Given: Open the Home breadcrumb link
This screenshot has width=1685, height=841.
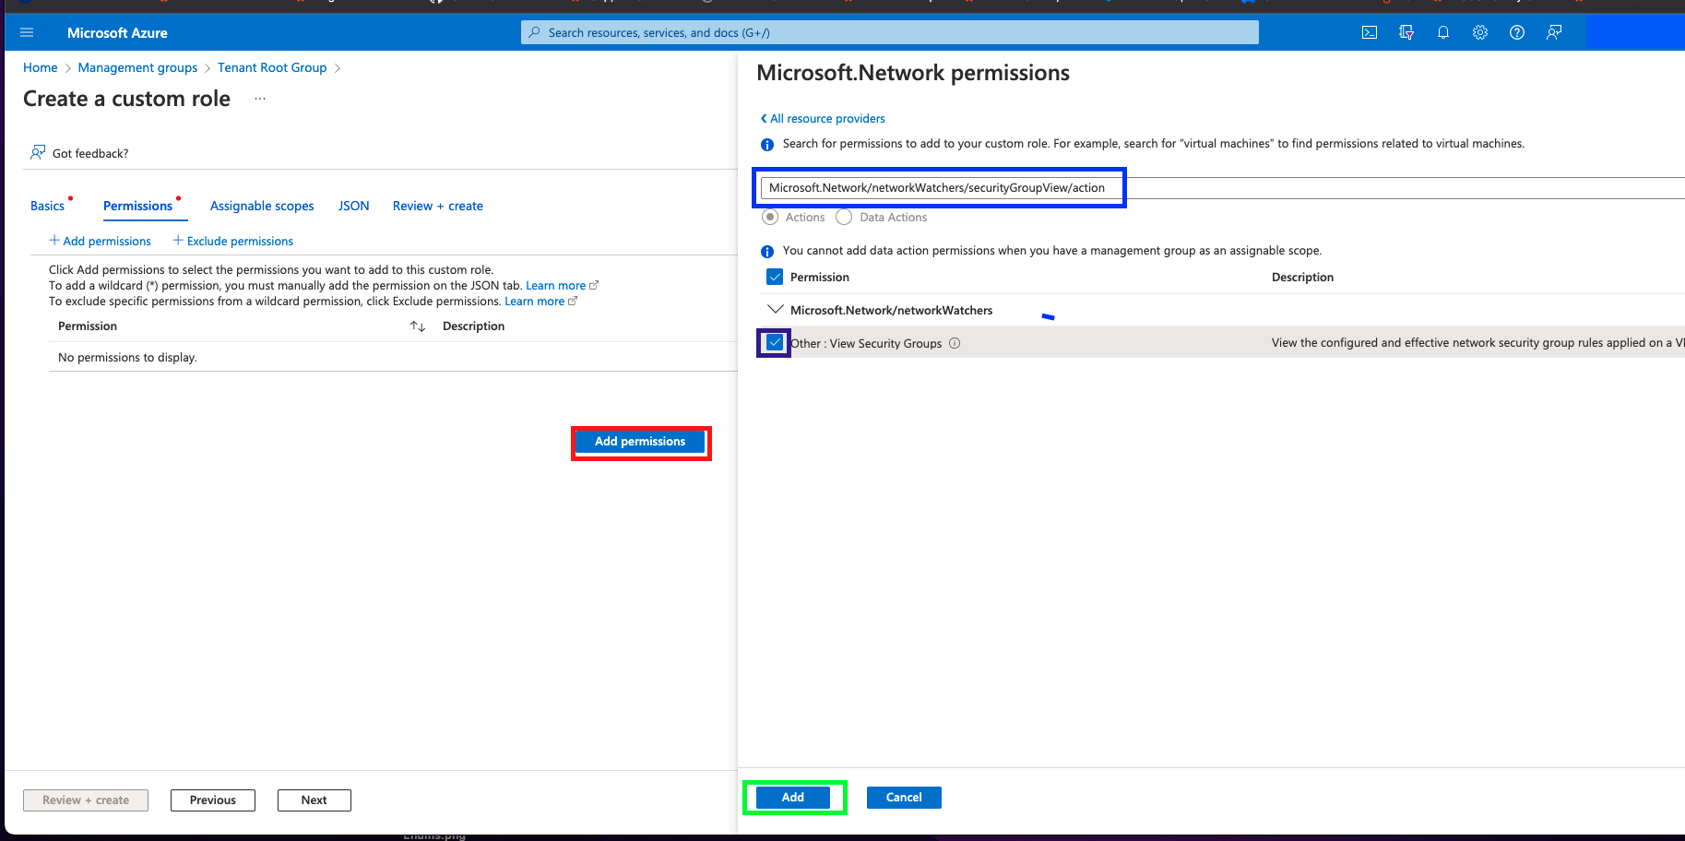Looking at the screenshot, I should click(41, 67).
